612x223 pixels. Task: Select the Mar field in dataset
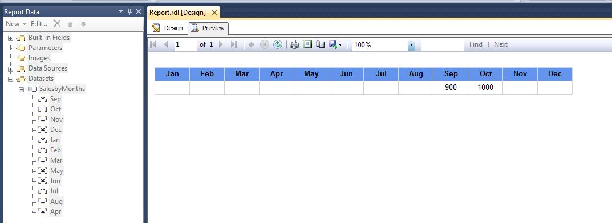tap(56, 160)
